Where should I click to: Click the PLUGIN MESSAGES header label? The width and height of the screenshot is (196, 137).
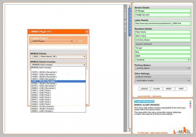point(144,102)
